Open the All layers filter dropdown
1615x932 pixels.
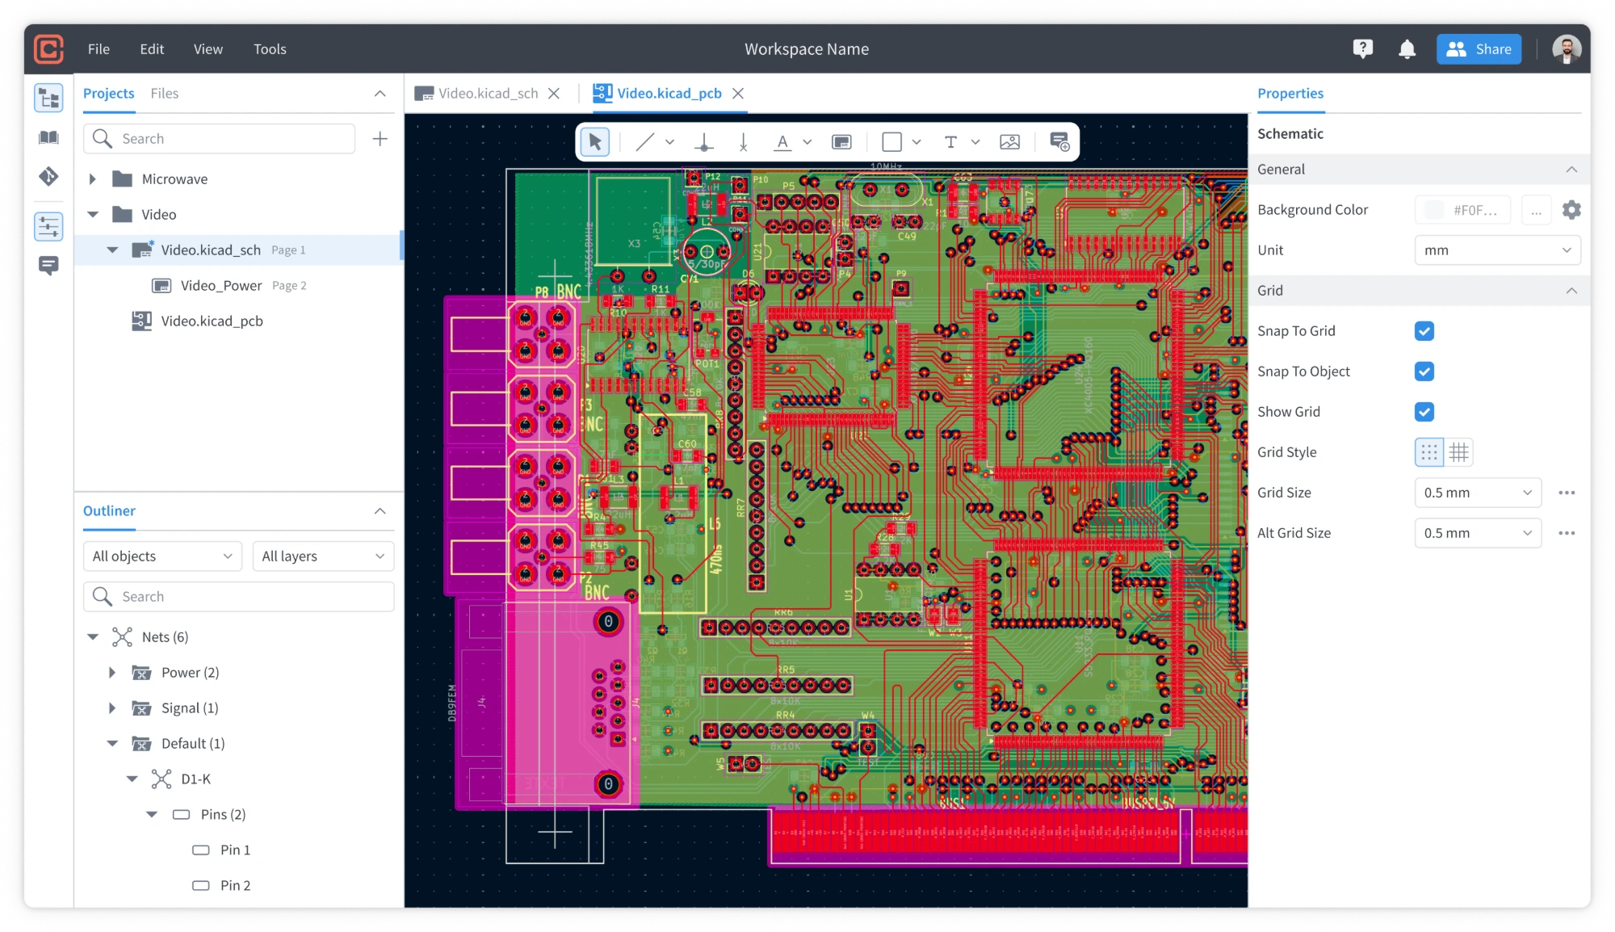pos(323,556)
